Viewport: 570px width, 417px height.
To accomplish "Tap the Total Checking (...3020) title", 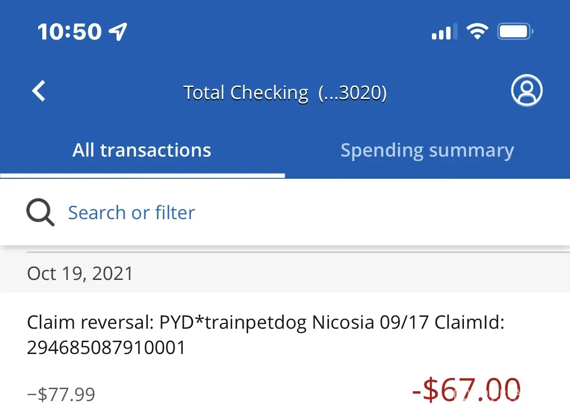I will pyautogui.click(x=285, y=93).
